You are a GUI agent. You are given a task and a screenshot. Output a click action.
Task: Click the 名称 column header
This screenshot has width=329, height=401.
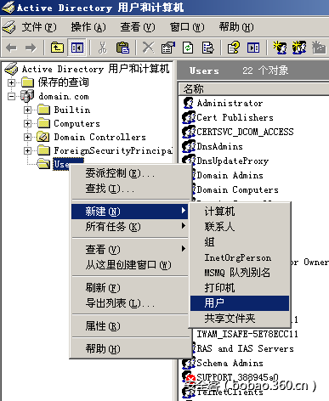tap(254, 89)
